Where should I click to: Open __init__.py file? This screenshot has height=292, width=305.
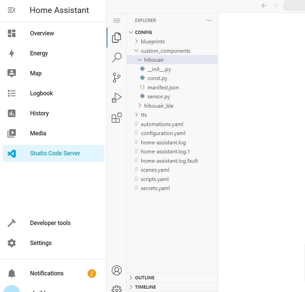tap(172, 69)
